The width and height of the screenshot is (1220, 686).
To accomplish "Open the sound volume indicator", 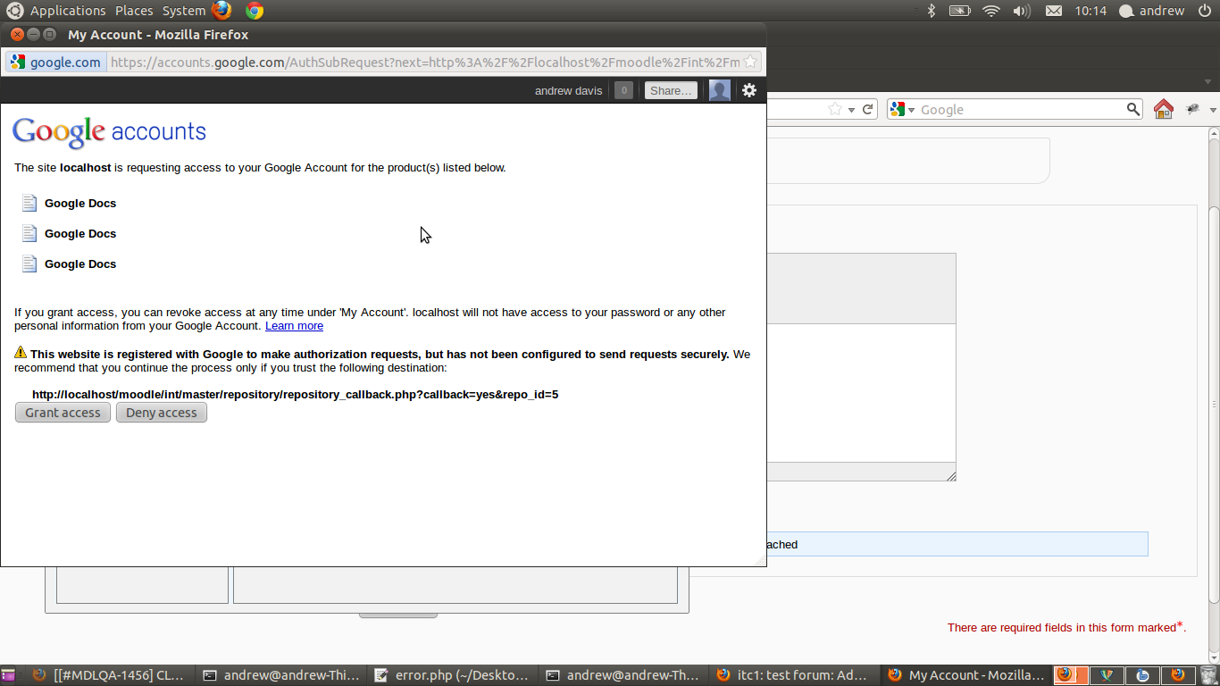I will 1022,11.
